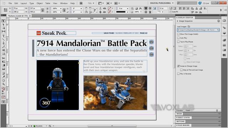Screen dimensions: 228x128
Task: Click the reference point locator grid
Action: (6, 10)
